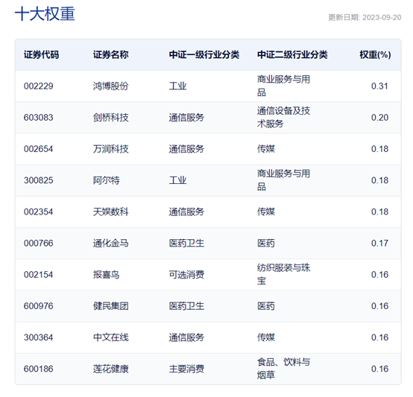Select the stock name 中文在线
Screen dimensions: 413x397
click(x=110, y=337)
